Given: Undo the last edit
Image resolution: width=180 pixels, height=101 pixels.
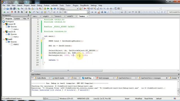Looking at the screenshot, I should point(18,9).
